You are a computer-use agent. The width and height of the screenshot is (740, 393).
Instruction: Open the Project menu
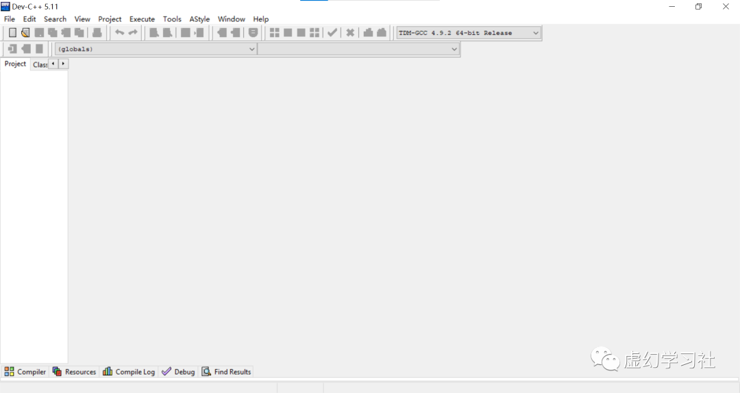coord(110,19)
